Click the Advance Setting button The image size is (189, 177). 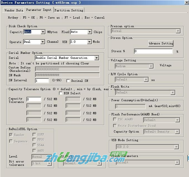tap(161, 43)
